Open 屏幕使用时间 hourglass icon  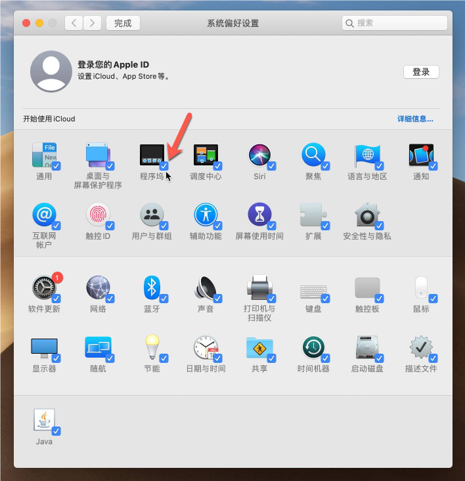[259, 215]
